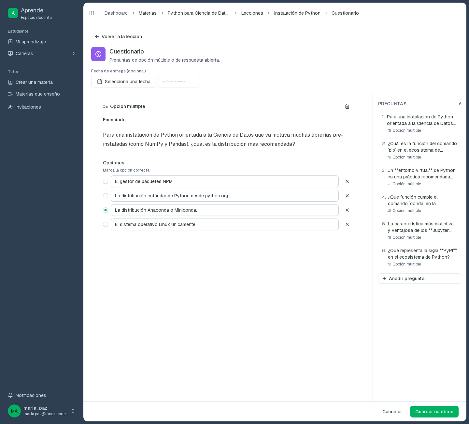The width and height of the screenshot is (469, 424).
Task: Mark NPM option as correct
Action: 106,181
